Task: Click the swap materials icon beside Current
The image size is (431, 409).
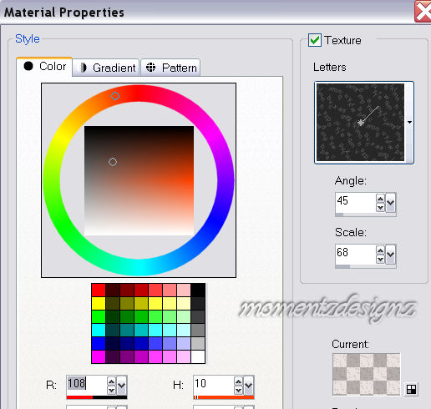Action: 411,389
